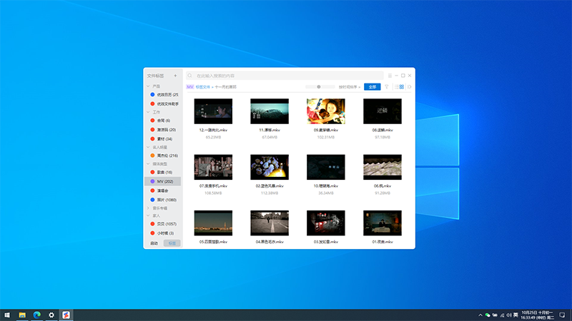Click the 全部 filter button
This screenshot has width=572, height=321.
(x=372, y=87)
